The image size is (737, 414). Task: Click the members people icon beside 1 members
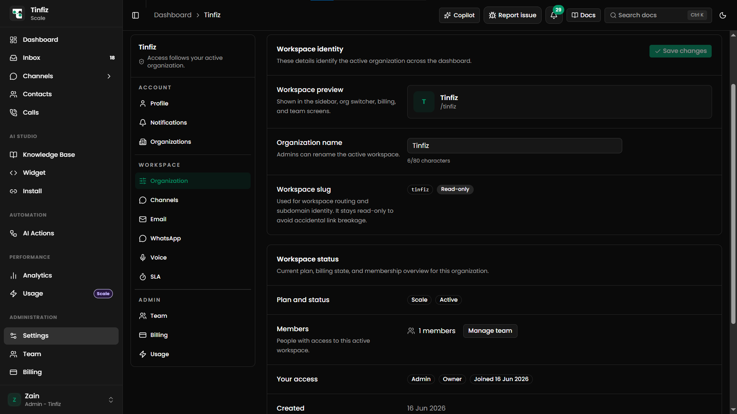[x=411, y=331]
